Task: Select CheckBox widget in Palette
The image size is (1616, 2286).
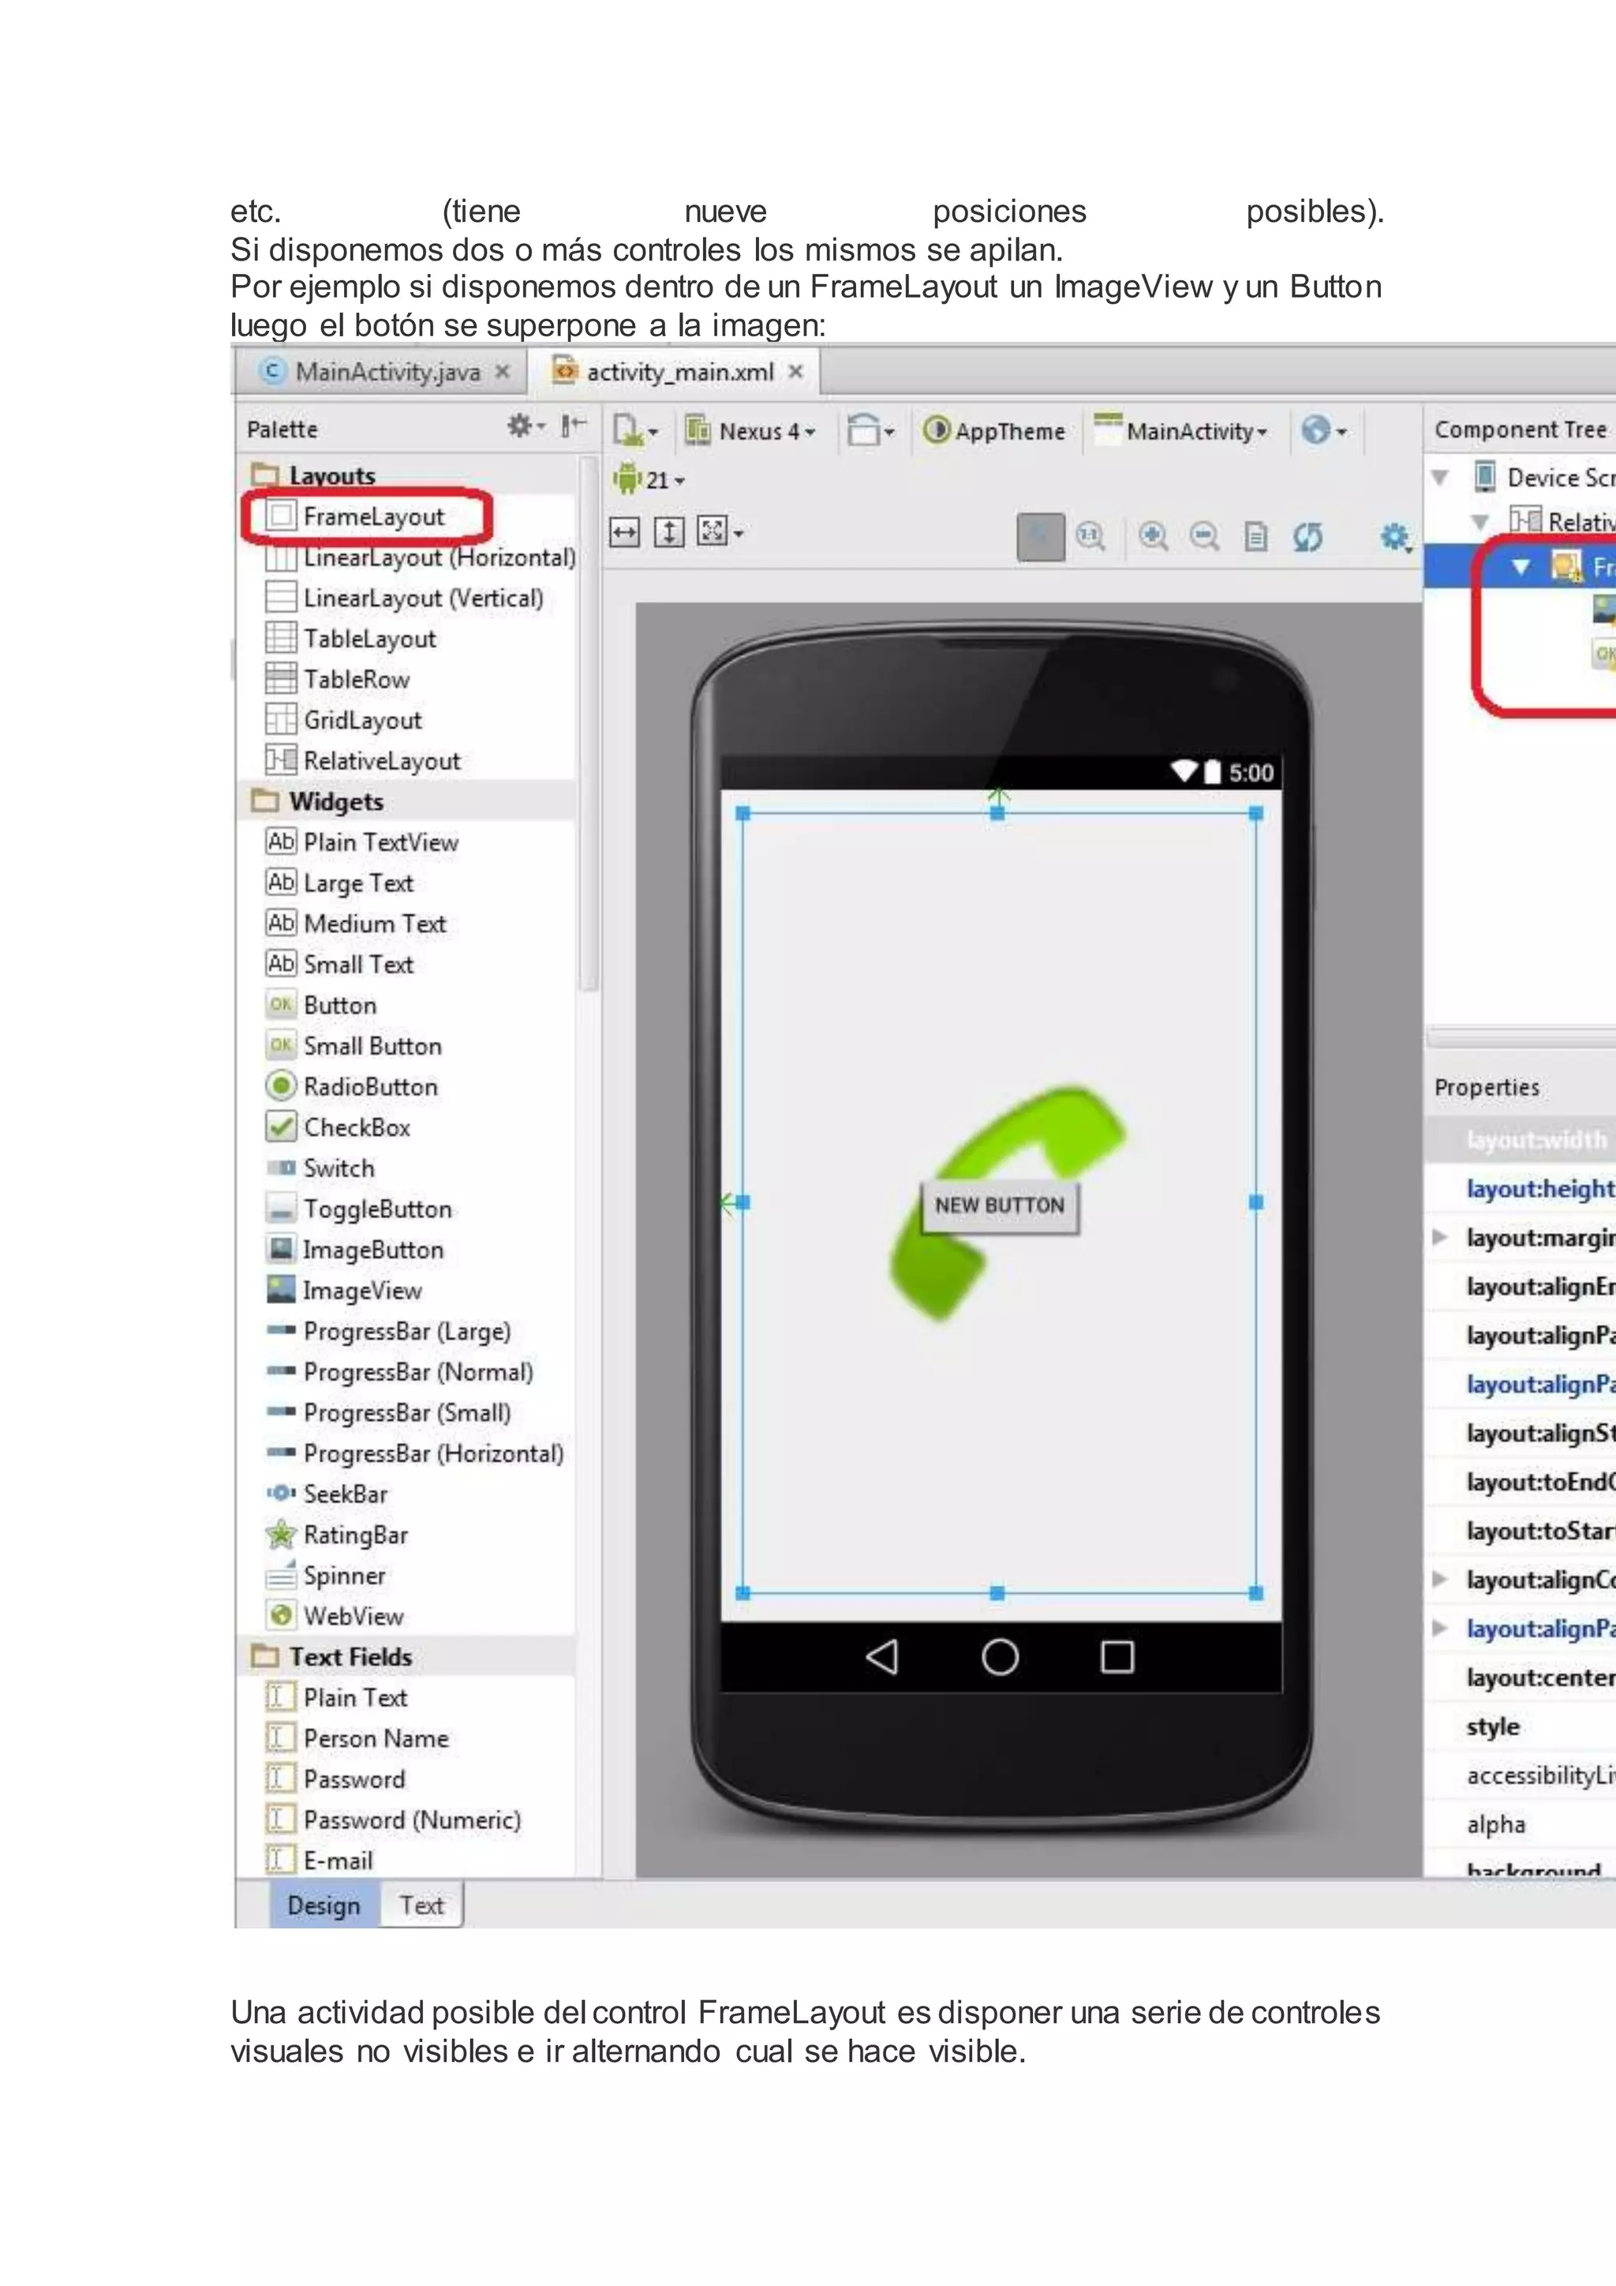Action: click(356, 1127)
